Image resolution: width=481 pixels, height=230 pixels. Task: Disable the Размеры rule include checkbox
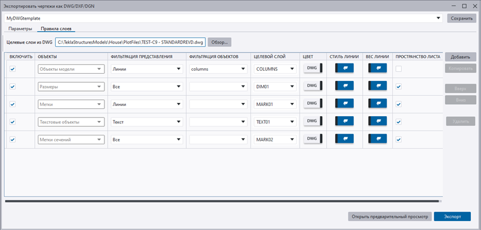[13, 87]
